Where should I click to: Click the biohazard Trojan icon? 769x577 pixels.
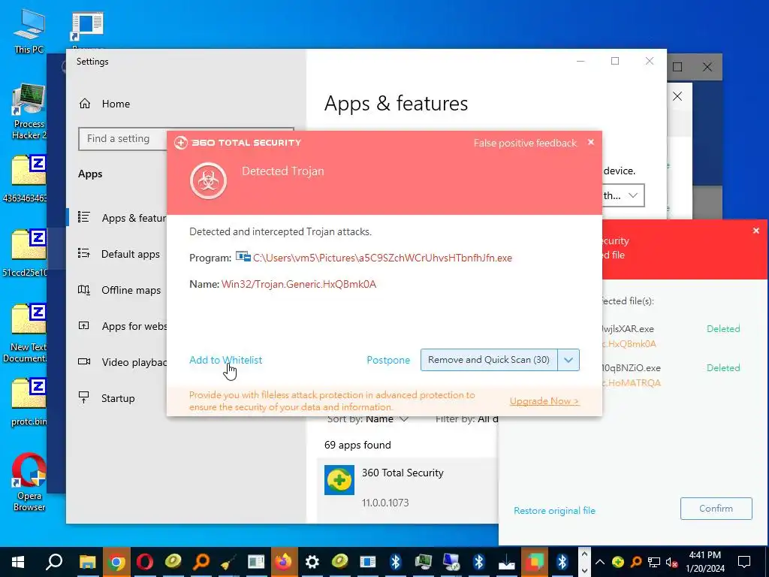pyautogui.click(x=209, y=180)
